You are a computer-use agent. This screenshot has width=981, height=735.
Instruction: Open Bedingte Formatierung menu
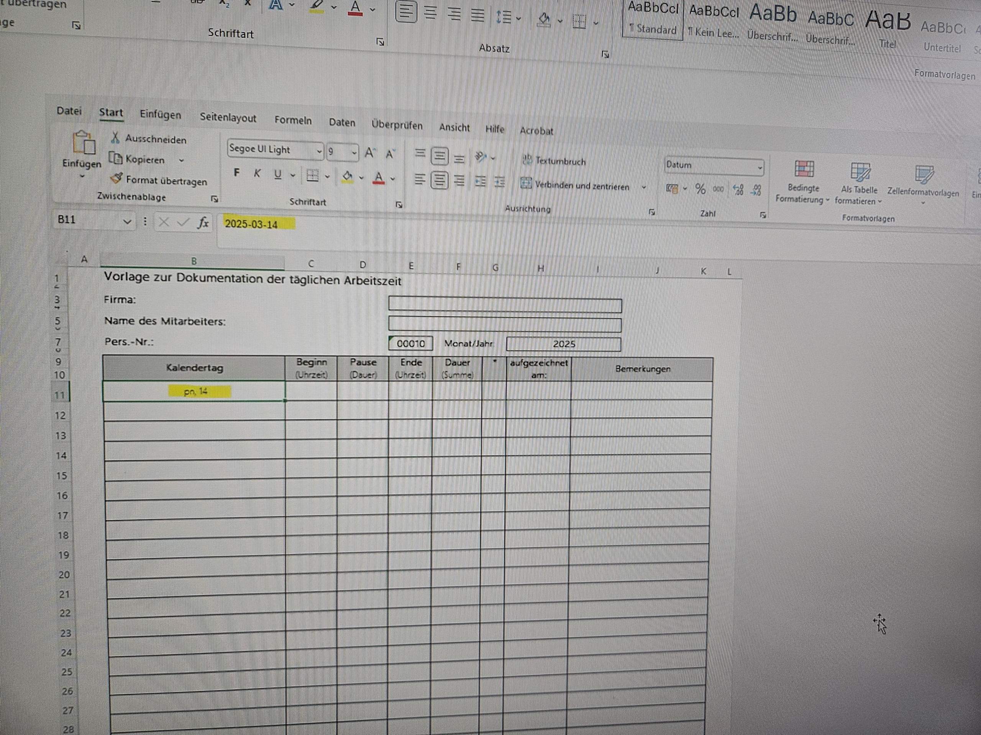[x=803, y=182]
